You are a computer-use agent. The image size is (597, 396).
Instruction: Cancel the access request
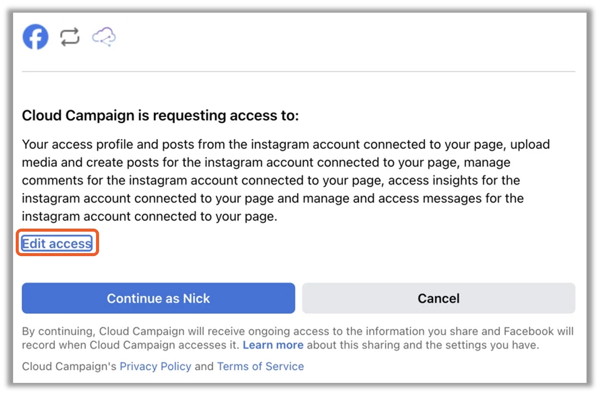(439, 298)
